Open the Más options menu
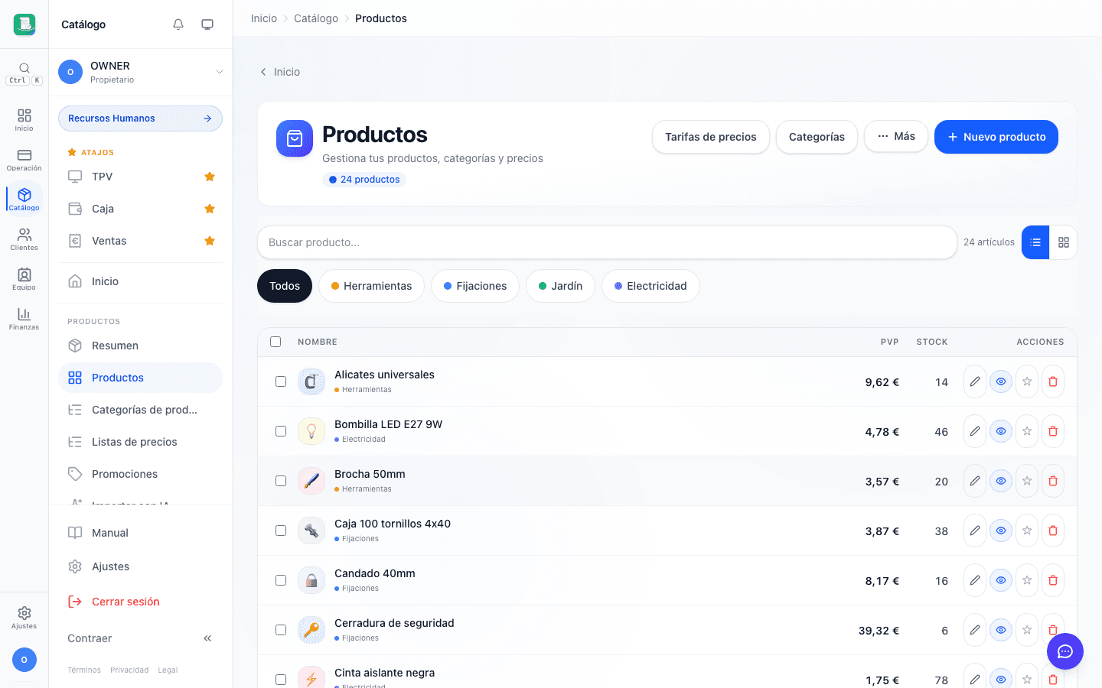The image size is (1102, 688). 896,136
